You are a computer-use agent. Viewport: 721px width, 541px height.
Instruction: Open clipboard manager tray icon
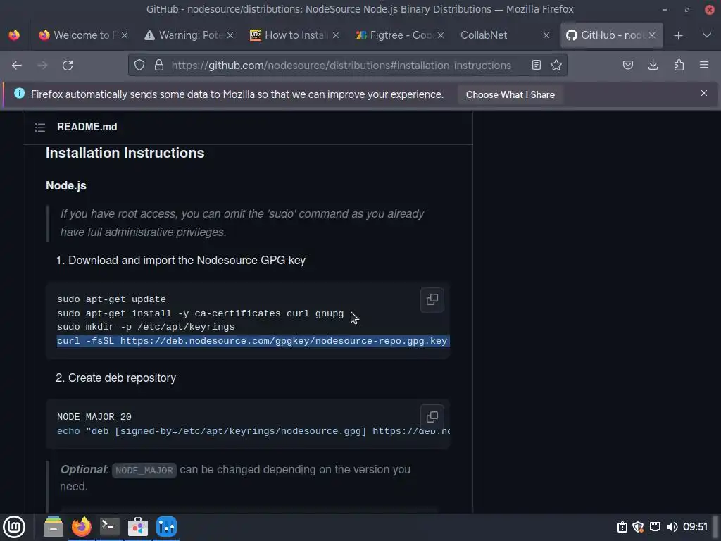coord(622,527)
